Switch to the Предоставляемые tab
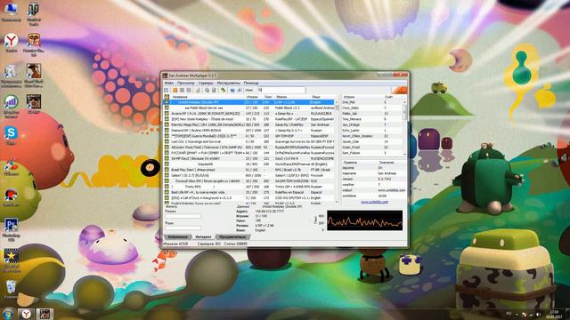The width and height of the screenshot is (570, 320). [x=232, y=237]
